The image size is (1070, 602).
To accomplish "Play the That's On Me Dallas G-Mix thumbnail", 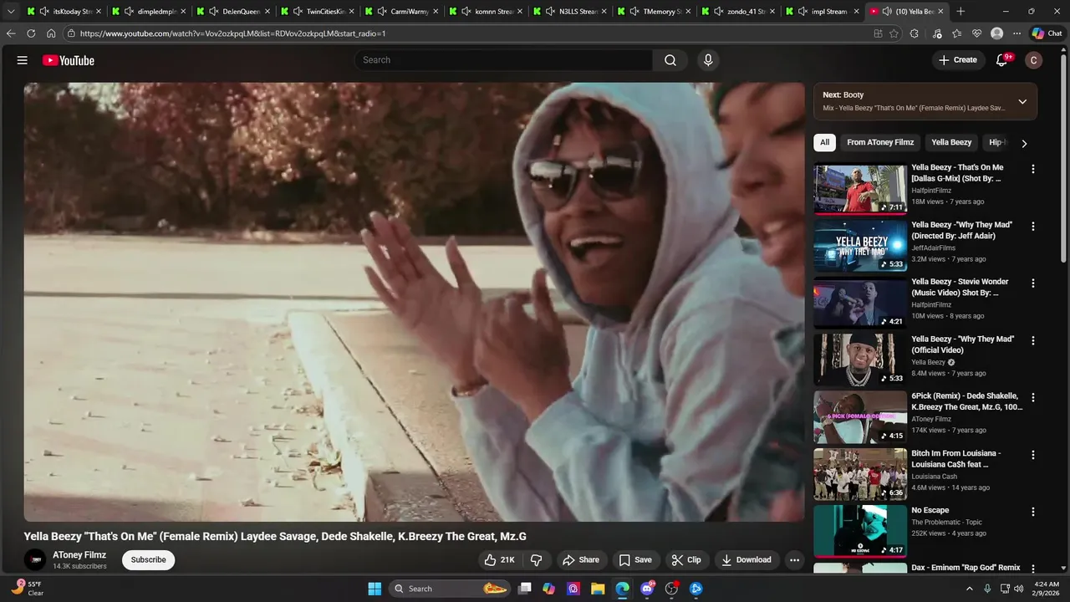I will click(860, 189).
